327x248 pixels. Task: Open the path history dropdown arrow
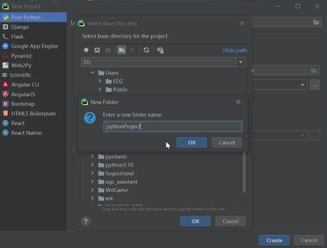241,62
